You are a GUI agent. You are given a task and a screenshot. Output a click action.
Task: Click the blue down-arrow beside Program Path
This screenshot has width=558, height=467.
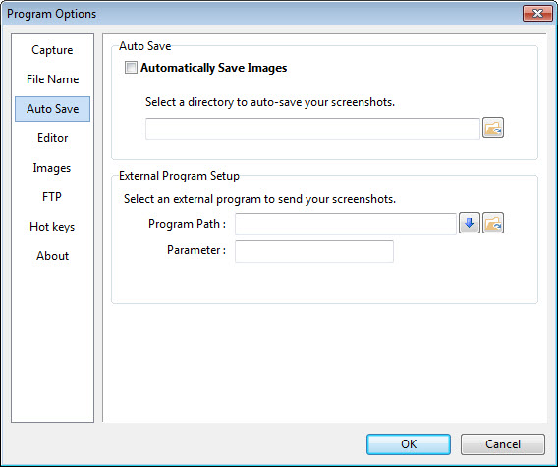point(470,223)
